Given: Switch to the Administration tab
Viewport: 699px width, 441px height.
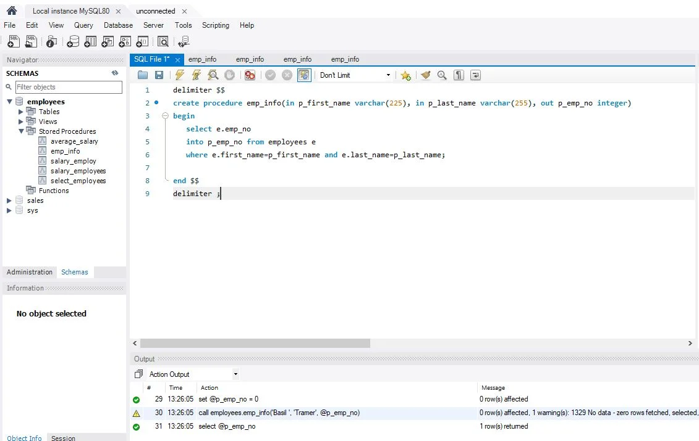Looking at the screenshot, I should (x=30, y=272).
